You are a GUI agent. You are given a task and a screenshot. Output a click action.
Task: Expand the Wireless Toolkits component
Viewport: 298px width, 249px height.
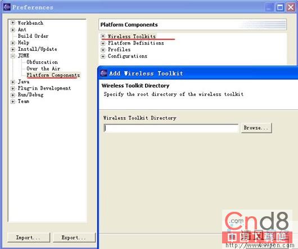click(x=103, y=36)
